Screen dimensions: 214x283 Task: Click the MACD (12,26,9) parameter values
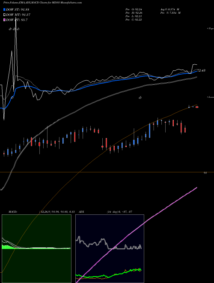pyautogui.click(x=56, y=212)
